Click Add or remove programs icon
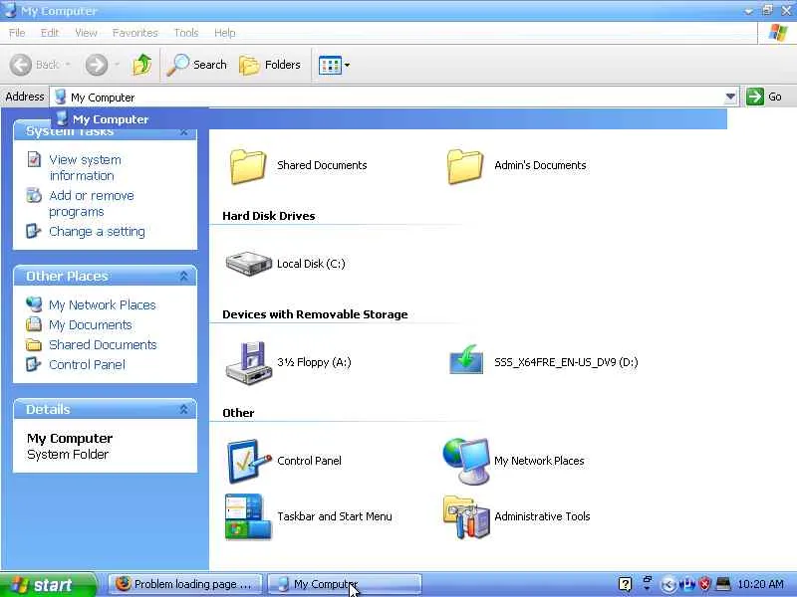The height and width of the screenshot is (597, 797). click(34, 195)
